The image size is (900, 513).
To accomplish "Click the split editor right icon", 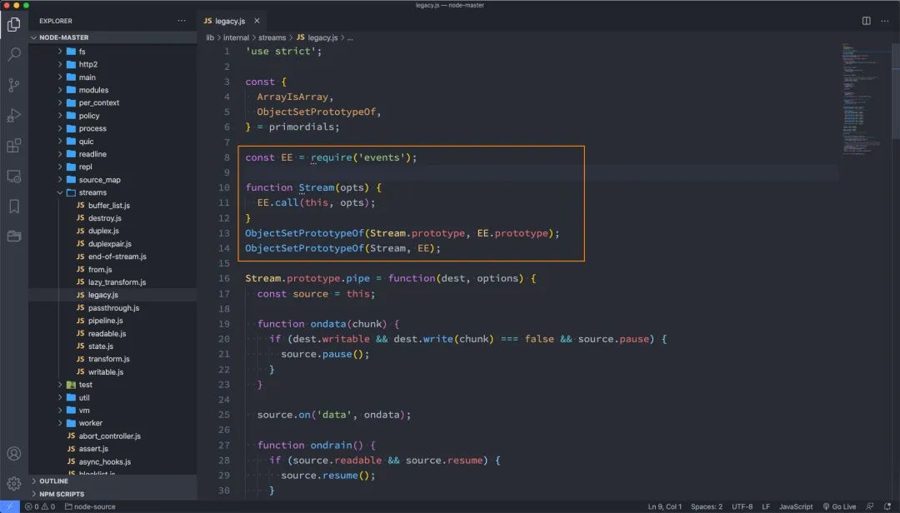I will coord(866,21).
